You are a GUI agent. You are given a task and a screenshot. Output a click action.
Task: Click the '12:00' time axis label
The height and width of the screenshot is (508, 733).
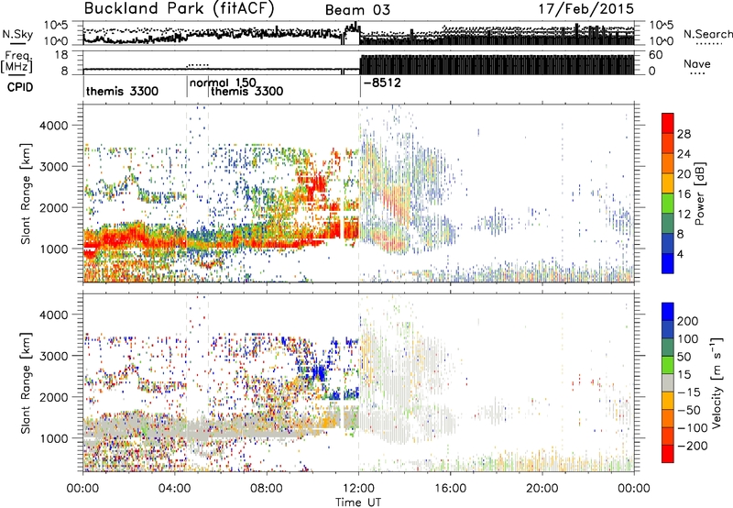358,489
